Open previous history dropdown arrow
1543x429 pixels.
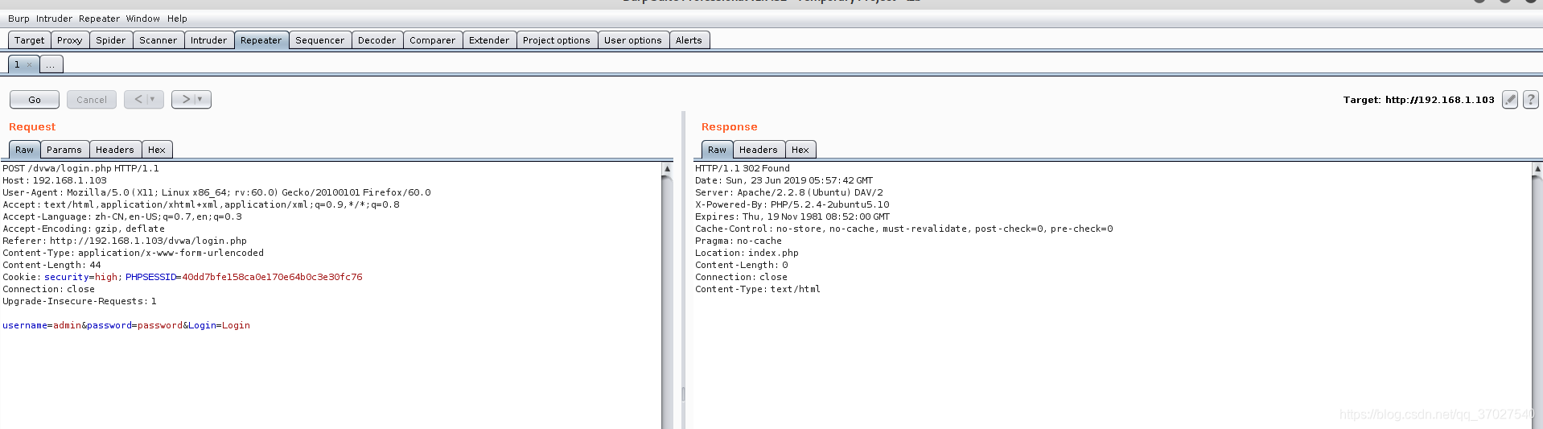[153, 99]
